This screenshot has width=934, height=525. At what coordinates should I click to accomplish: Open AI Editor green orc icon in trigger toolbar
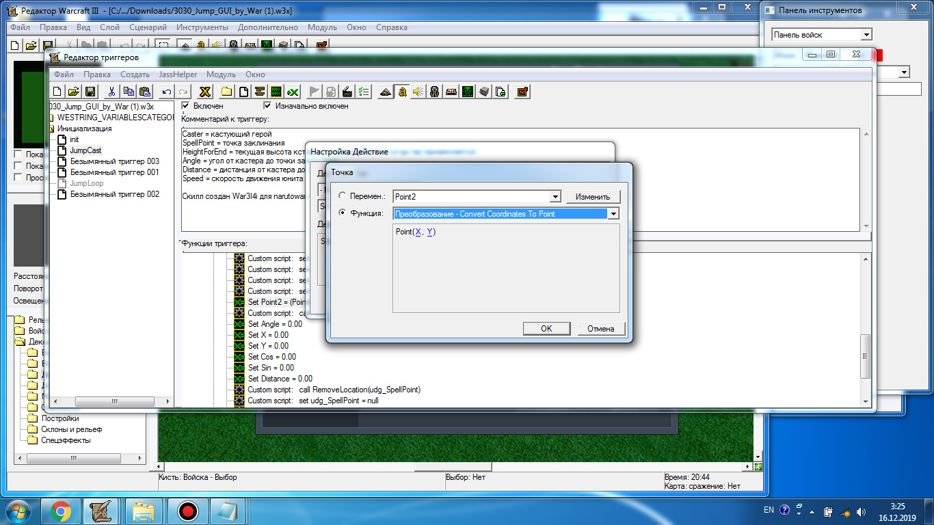[468, 92]
